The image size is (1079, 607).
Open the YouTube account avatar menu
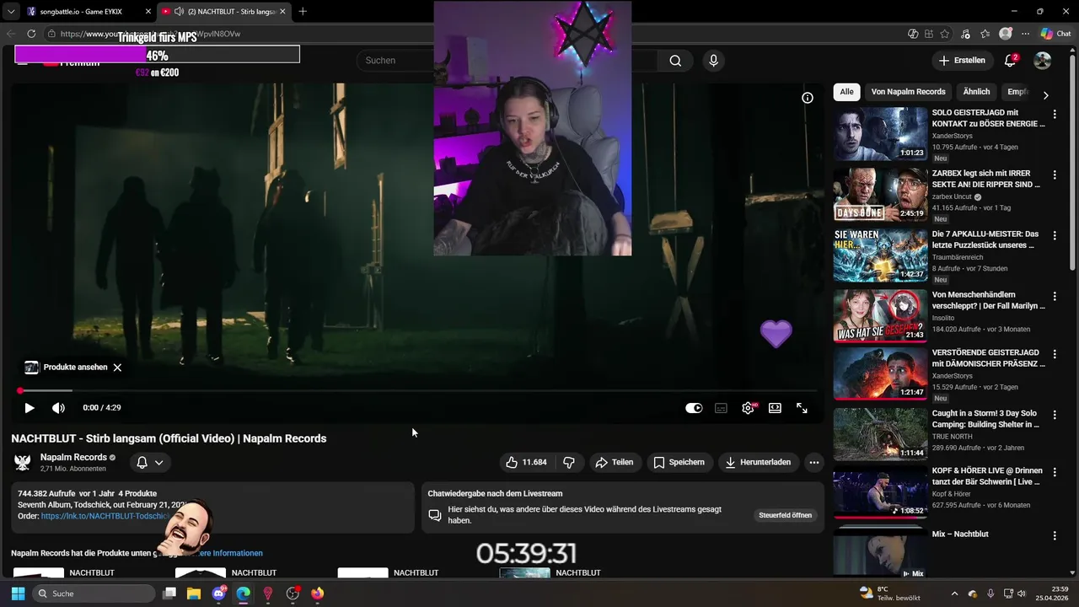point(1043,61)
